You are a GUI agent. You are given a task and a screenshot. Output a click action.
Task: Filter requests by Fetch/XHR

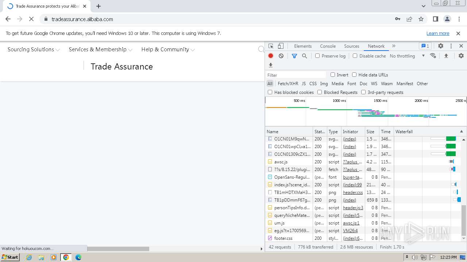288,84
